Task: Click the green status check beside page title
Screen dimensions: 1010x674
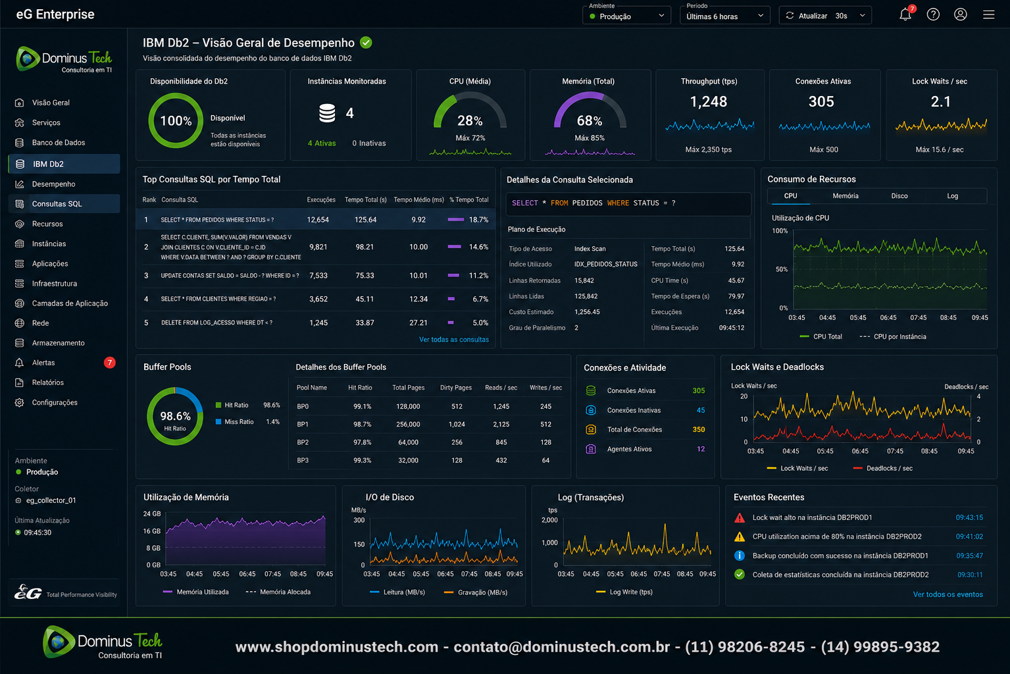Action: (366, 43)
